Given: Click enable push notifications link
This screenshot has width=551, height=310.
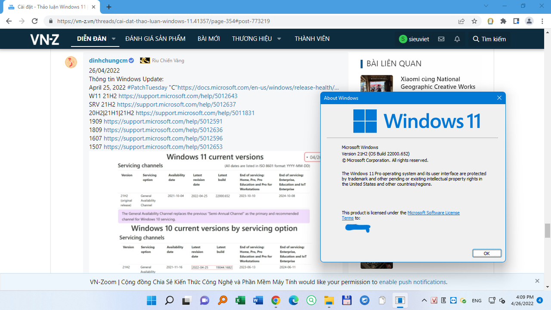Looking at the screenshot, I should [x=412, y=282].
